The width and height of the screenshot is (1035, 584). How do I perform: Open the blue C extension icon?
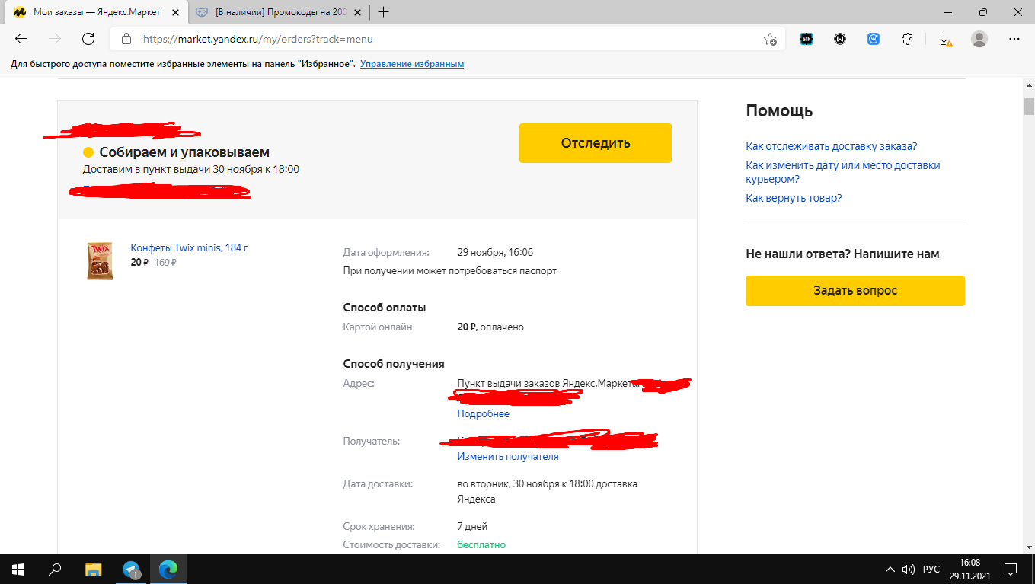(874, 39)
